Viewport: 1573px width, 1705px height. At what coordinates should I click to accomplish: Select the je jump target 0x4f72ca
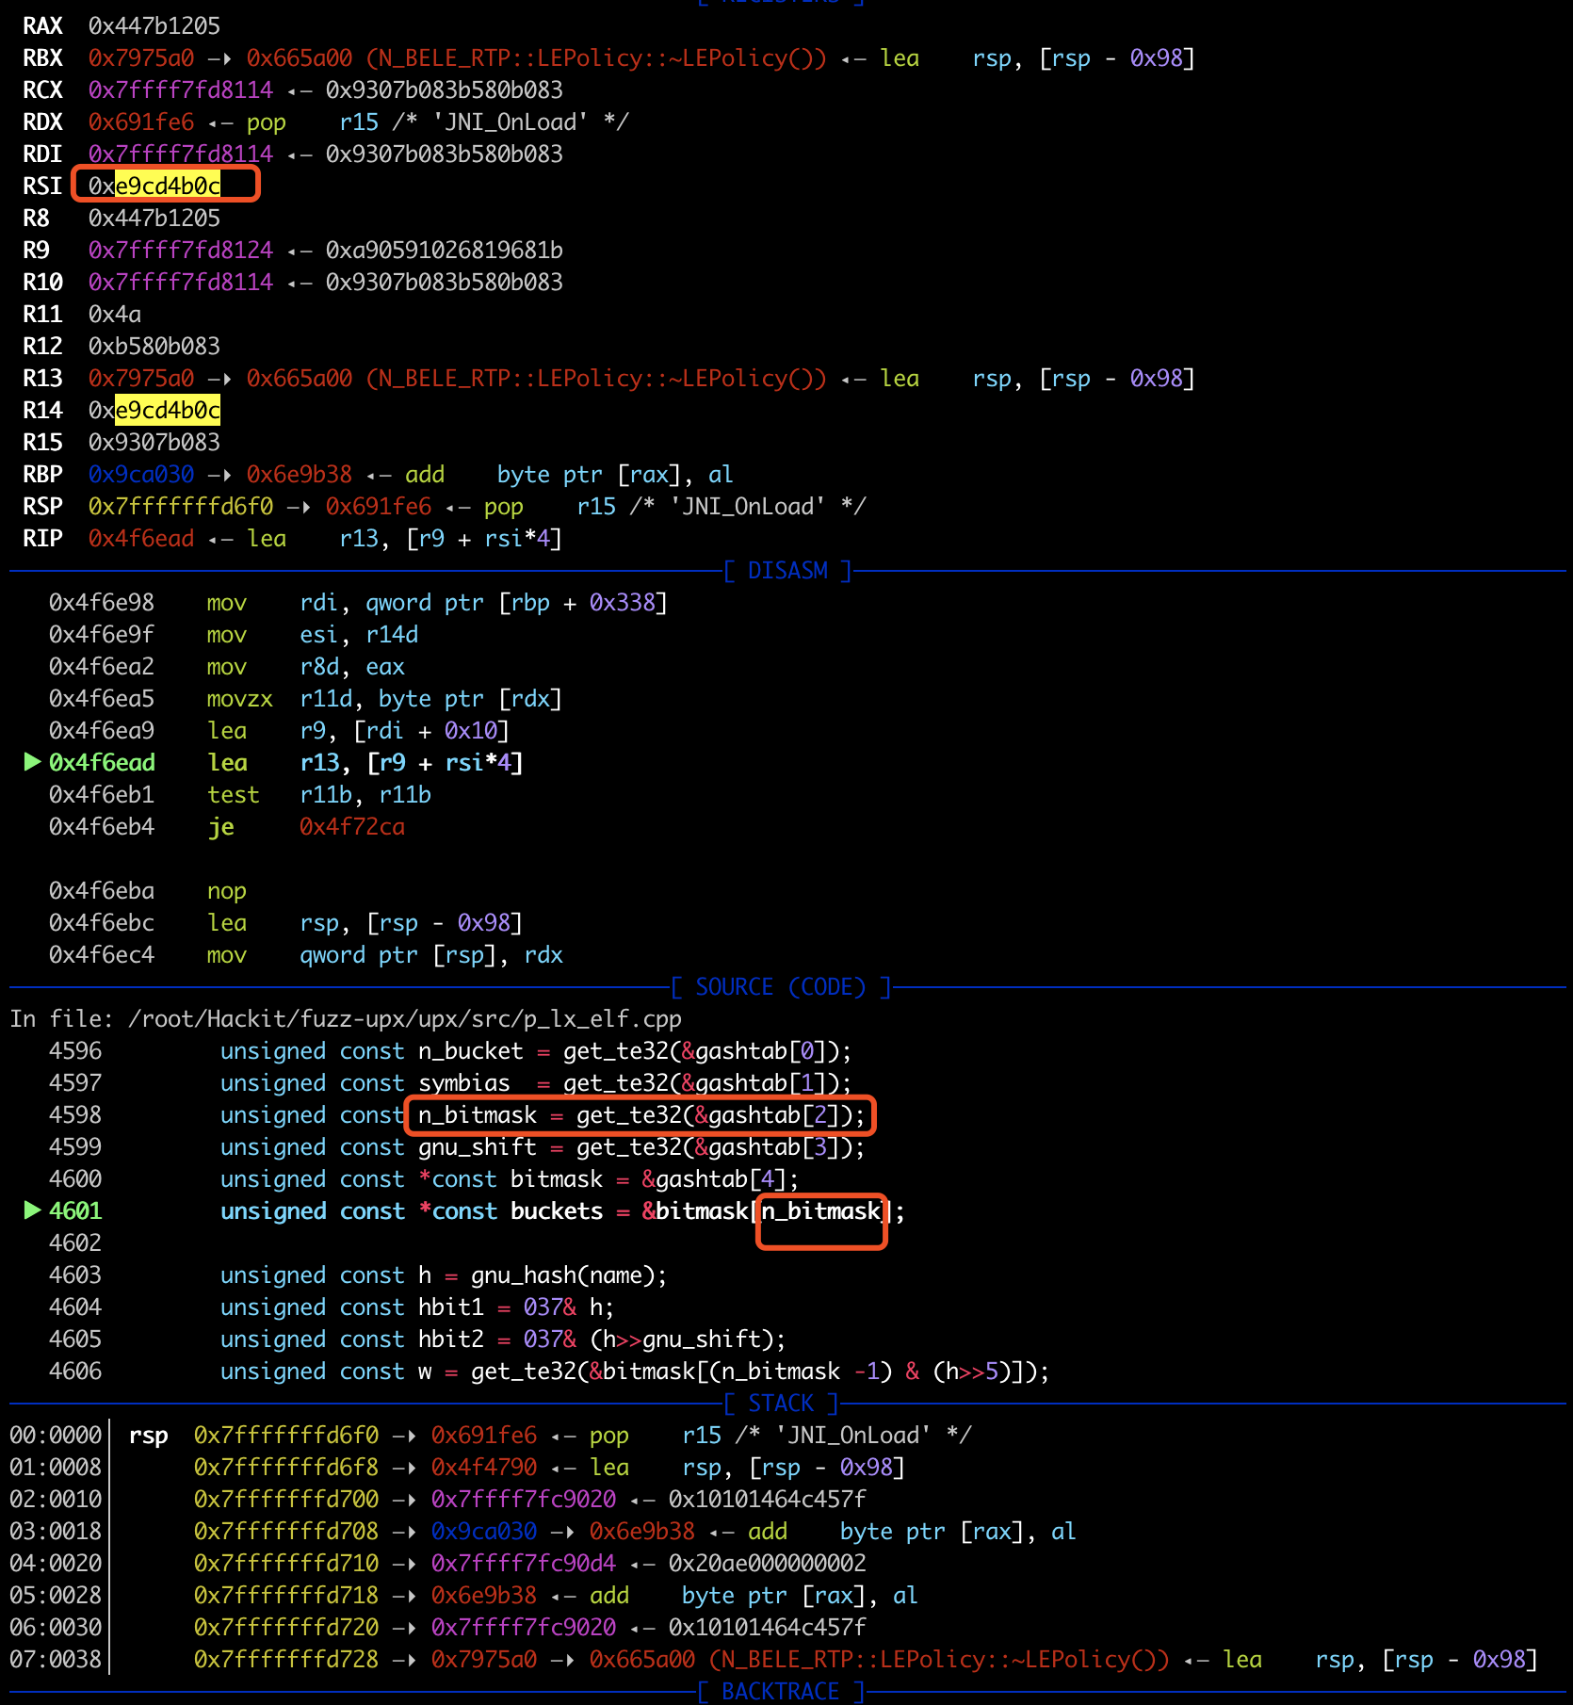click(352, 827)
